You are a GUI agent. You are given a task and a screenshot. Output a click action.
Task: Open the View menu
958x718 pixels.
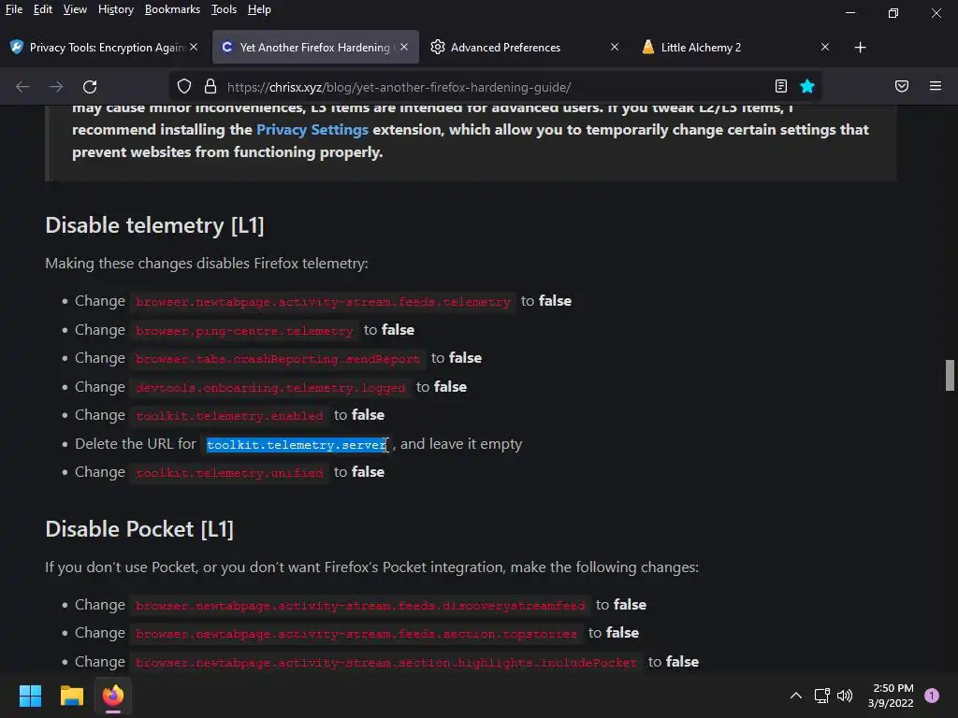coord(75,9)
